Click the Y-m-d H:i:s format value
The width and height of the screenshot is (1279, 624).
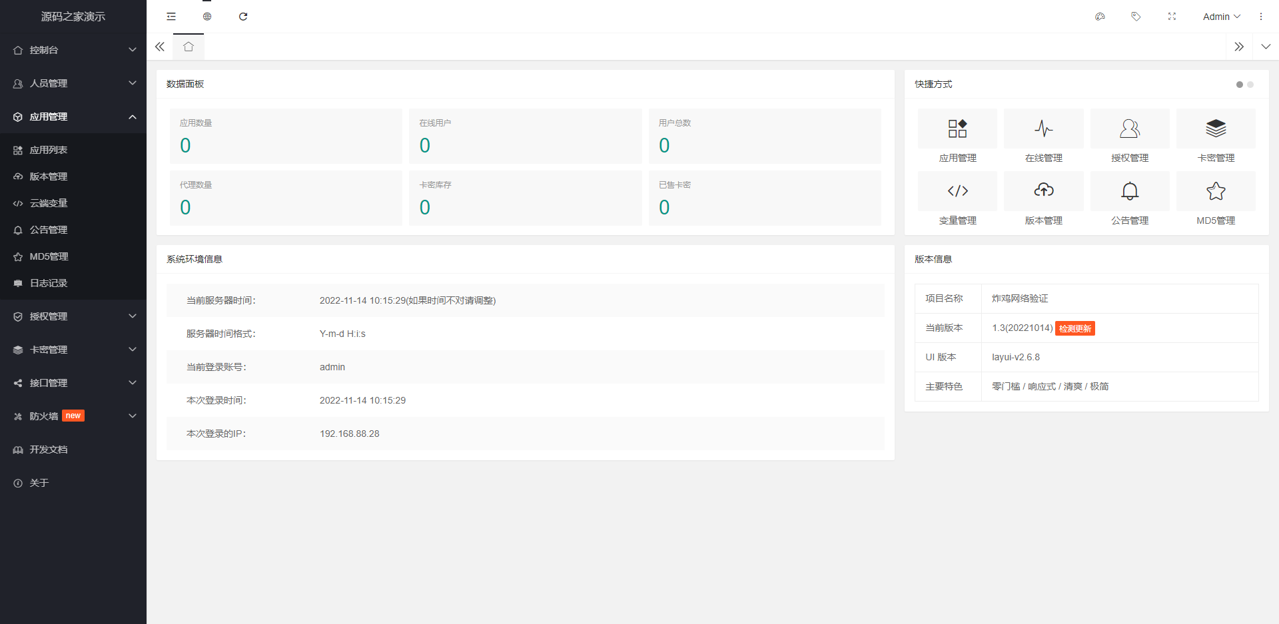point(342,334)
